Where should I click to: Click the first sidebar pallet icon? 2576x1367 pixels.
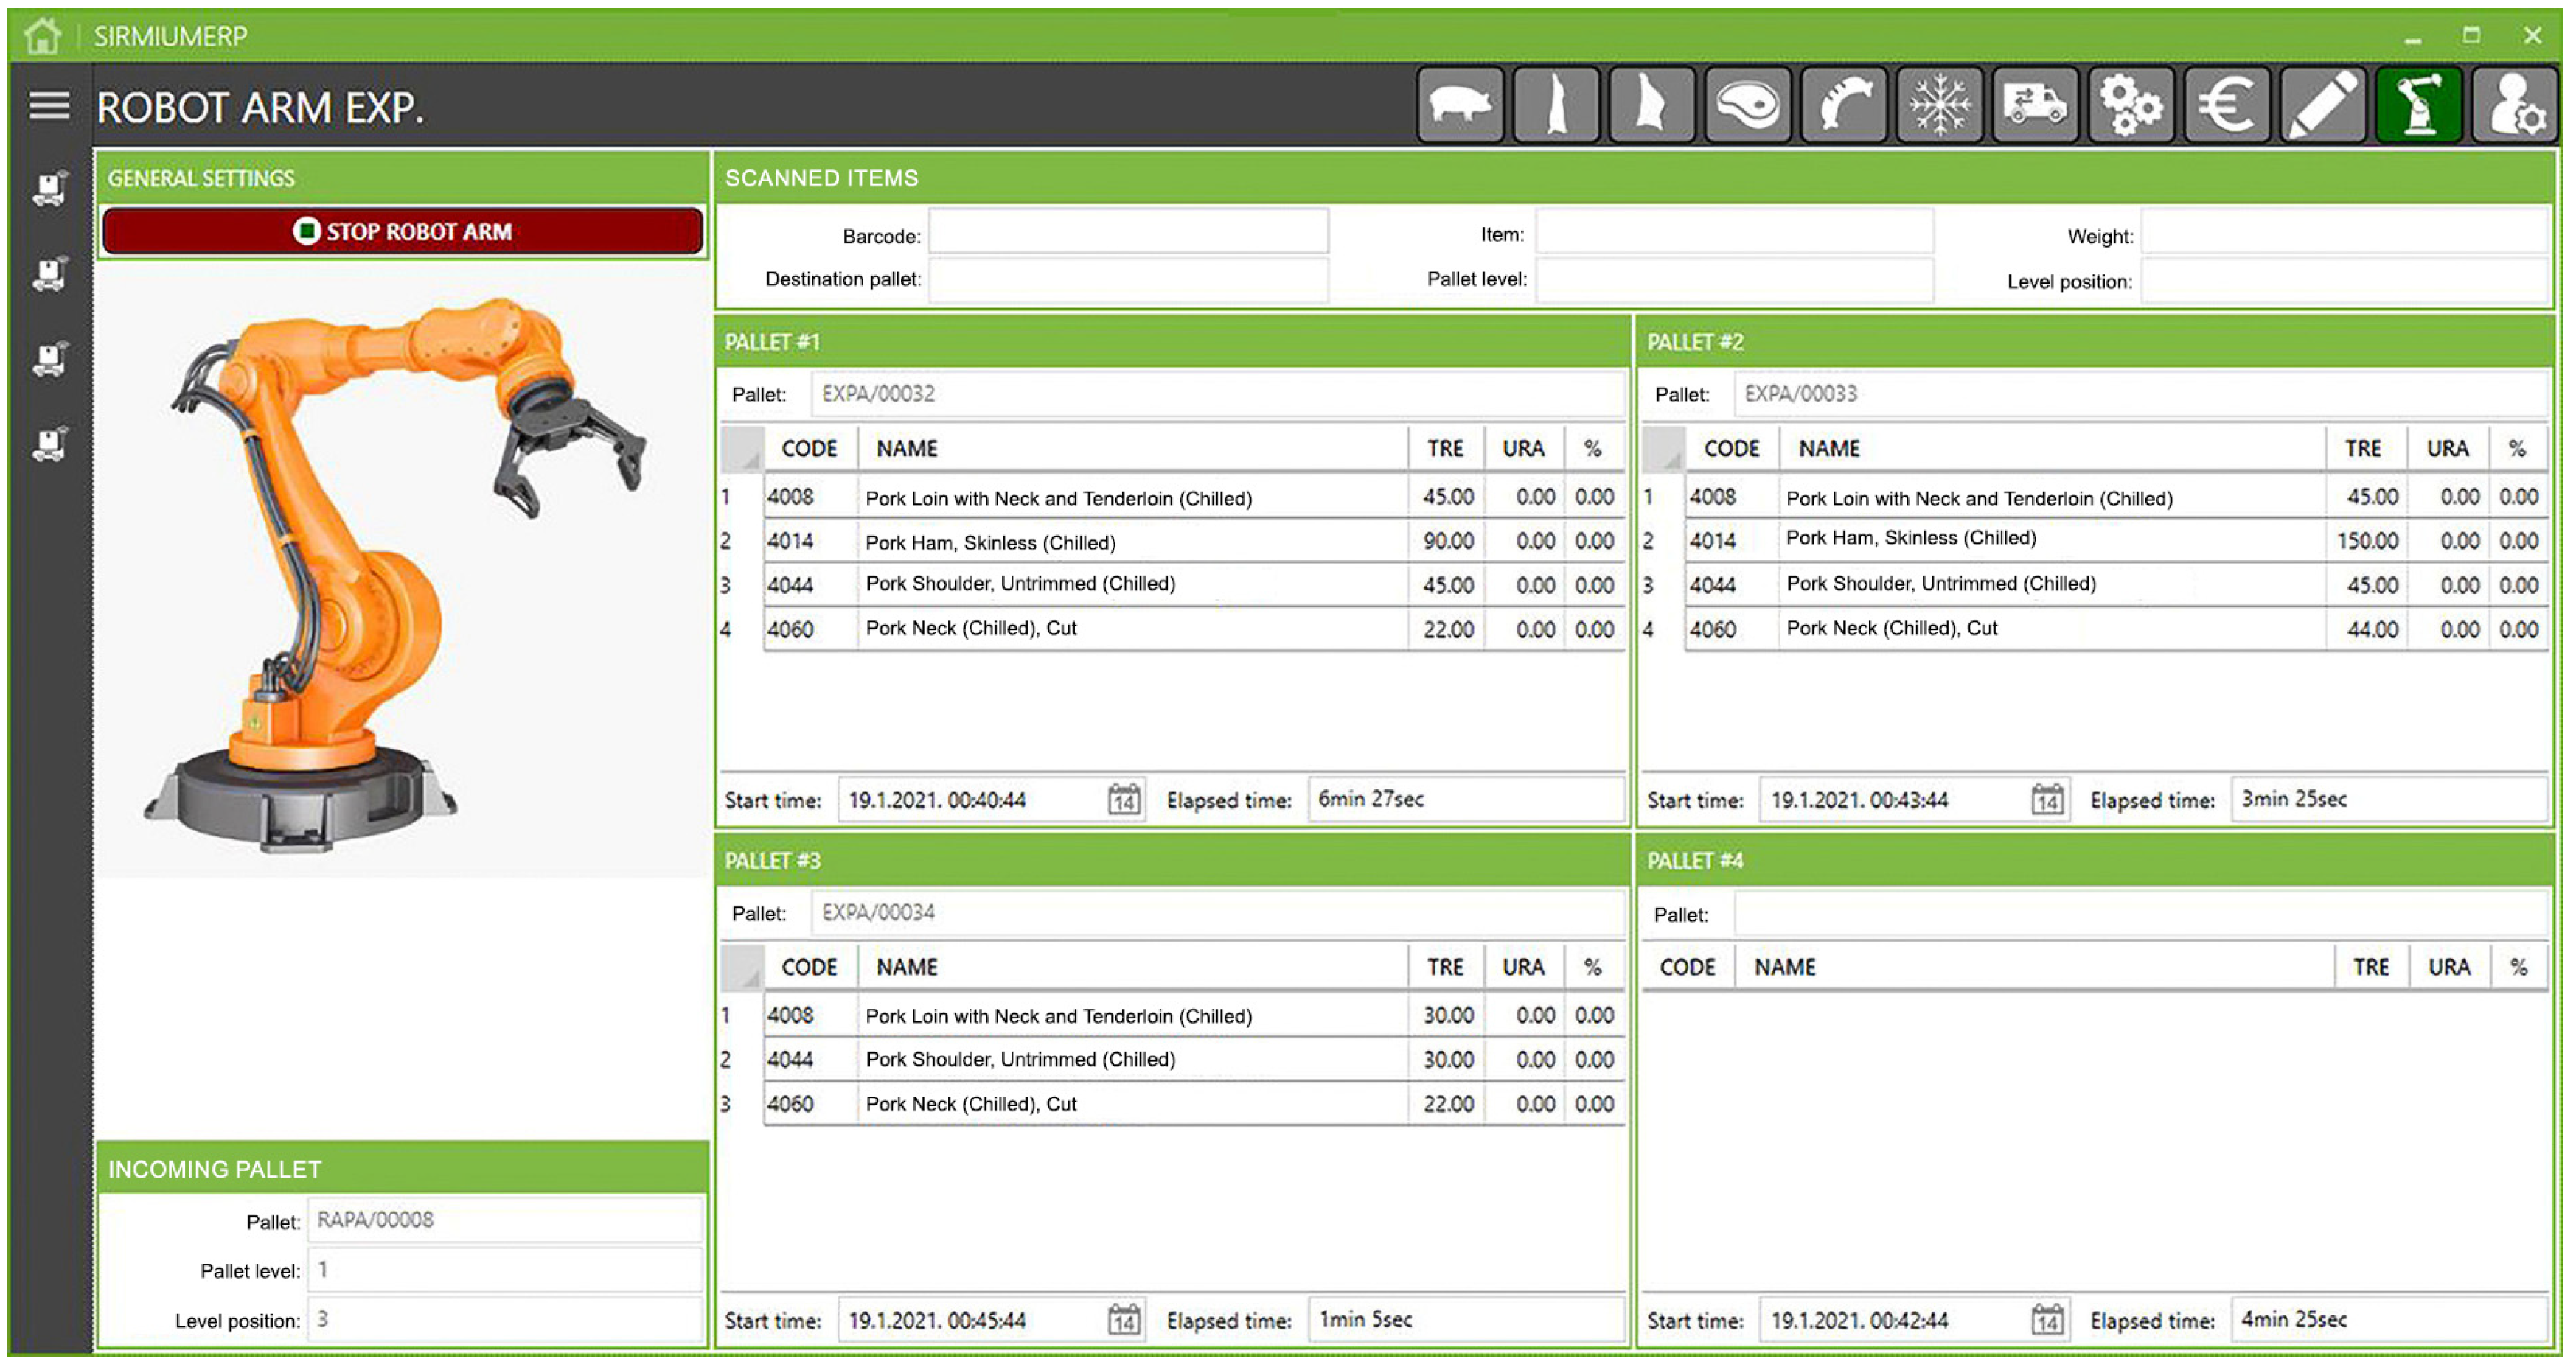(x=49, y=188)
